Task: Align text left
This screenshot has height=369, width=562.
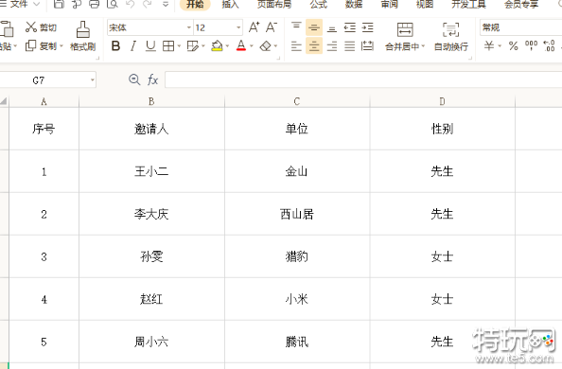Action: click(x=296, y=46)
